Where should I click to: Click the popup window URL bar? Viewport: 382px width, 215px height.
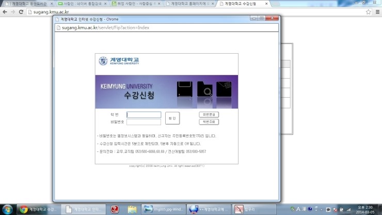167,27
